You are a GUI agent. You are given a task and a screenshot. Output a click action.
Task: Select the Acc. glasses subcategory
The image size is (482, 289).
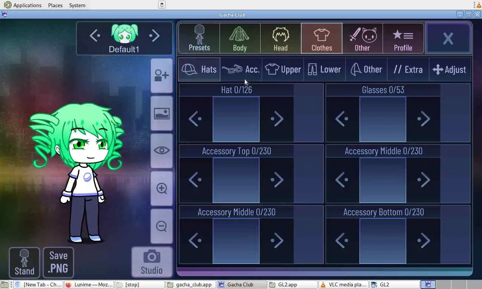click(241, 69)
